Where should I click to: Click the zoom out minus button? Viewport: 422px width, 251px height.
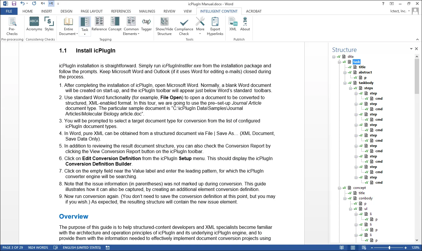pyautogui.click(x=372, y=248)
